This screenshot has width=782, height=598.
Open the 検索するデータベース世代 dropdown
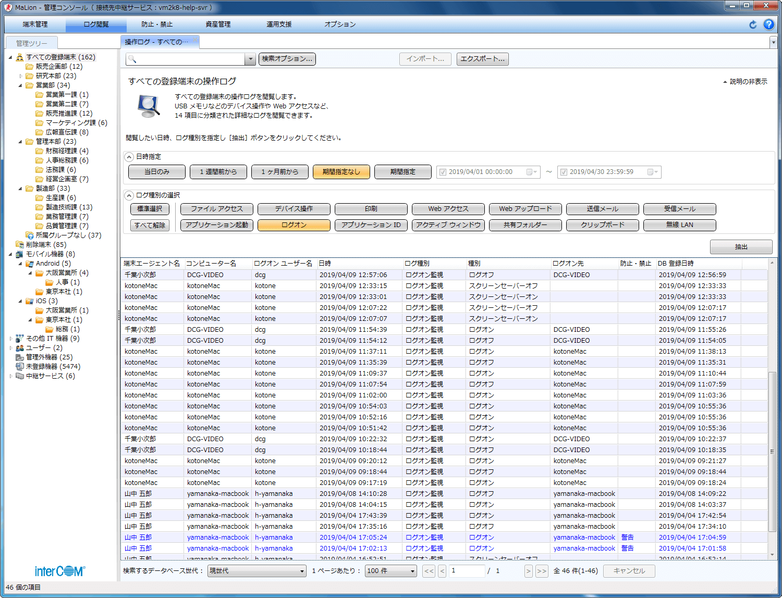(256, 571)
